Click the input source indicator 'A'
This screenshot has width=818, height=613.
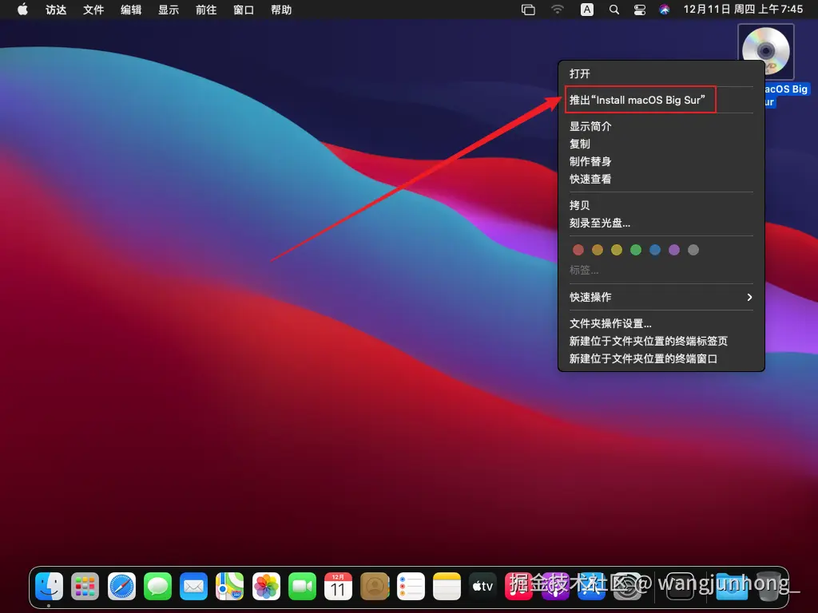click(x=586, y=9)
